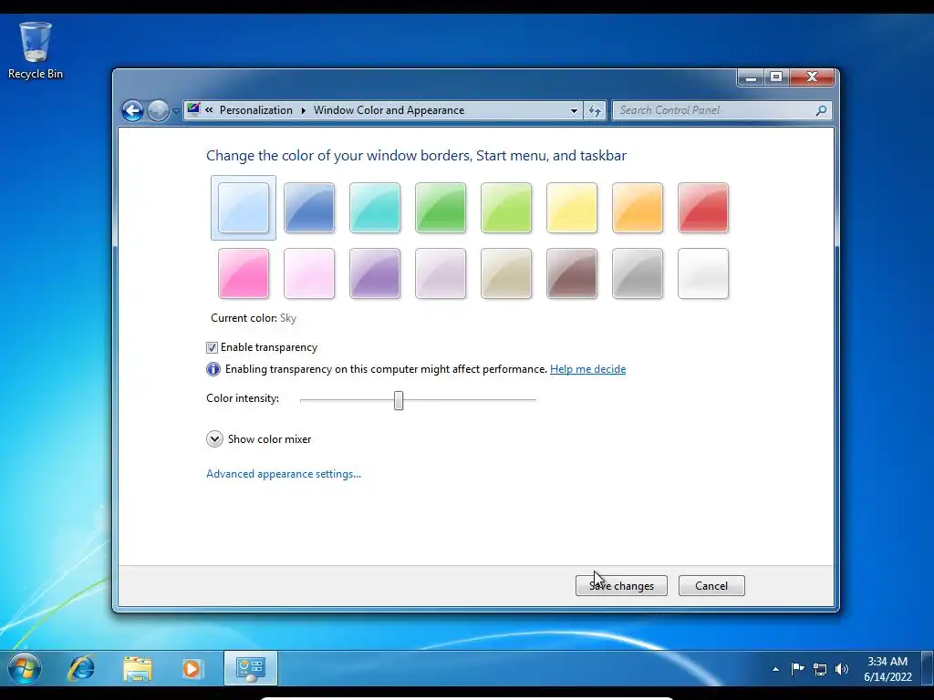Maximize the Window Color window
This screenshot has height=700, width=934.
coord(776,77)
